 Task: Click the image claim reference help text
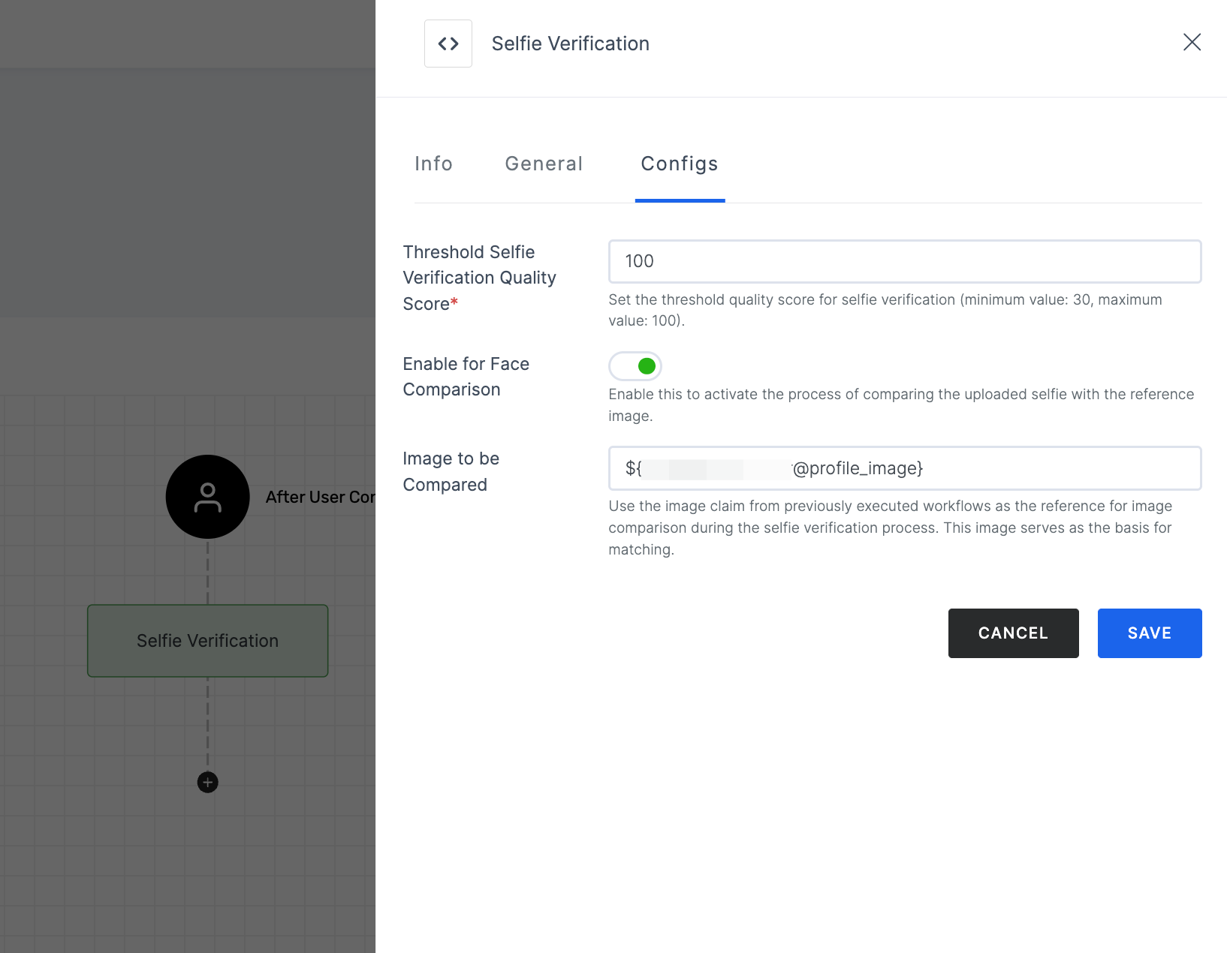click(891, 528)
